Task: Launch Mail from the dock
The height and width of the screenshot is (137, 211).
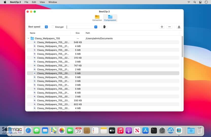Action: (45, 130)
